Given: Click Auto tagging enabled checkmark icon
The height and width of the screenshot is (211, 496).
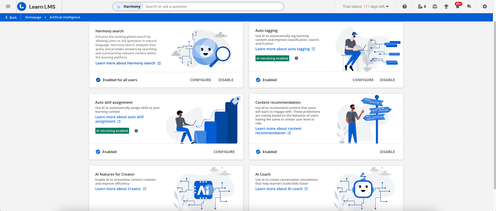Looking at the screenshot, I should pyautogui.click(x=258, y=80).
